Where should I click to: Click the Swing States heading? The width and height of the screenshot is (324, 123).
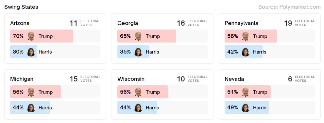[x=21, y=7]
